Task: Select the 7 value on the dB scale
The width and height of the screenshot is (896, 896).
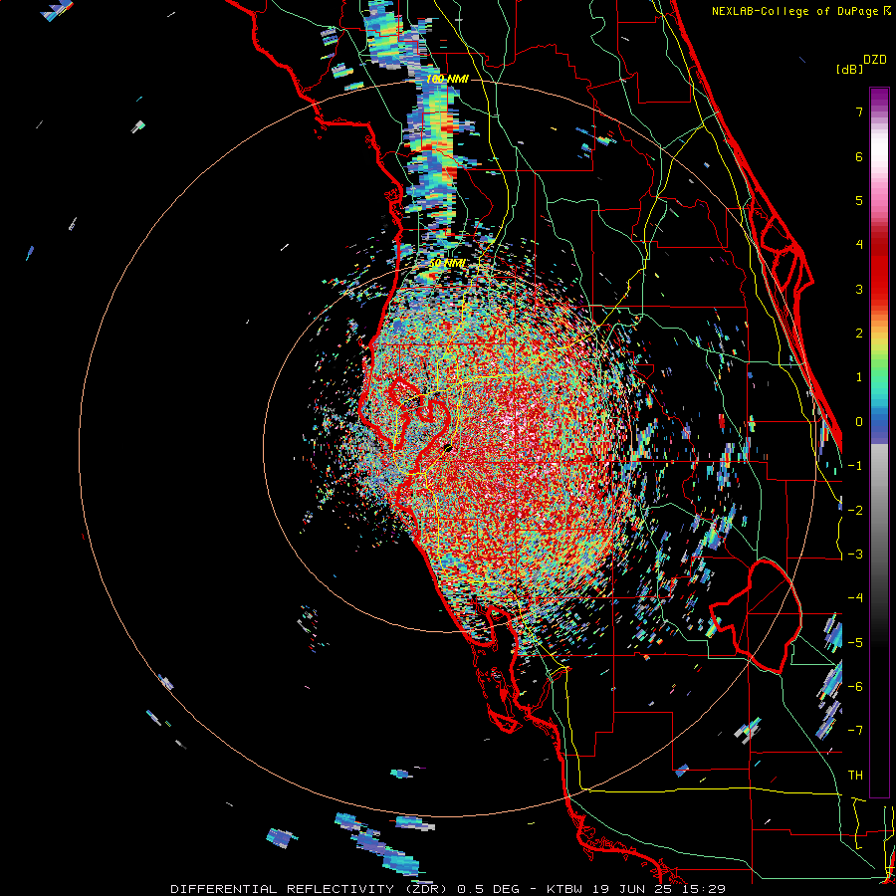Action: click(x=859, y=112)
